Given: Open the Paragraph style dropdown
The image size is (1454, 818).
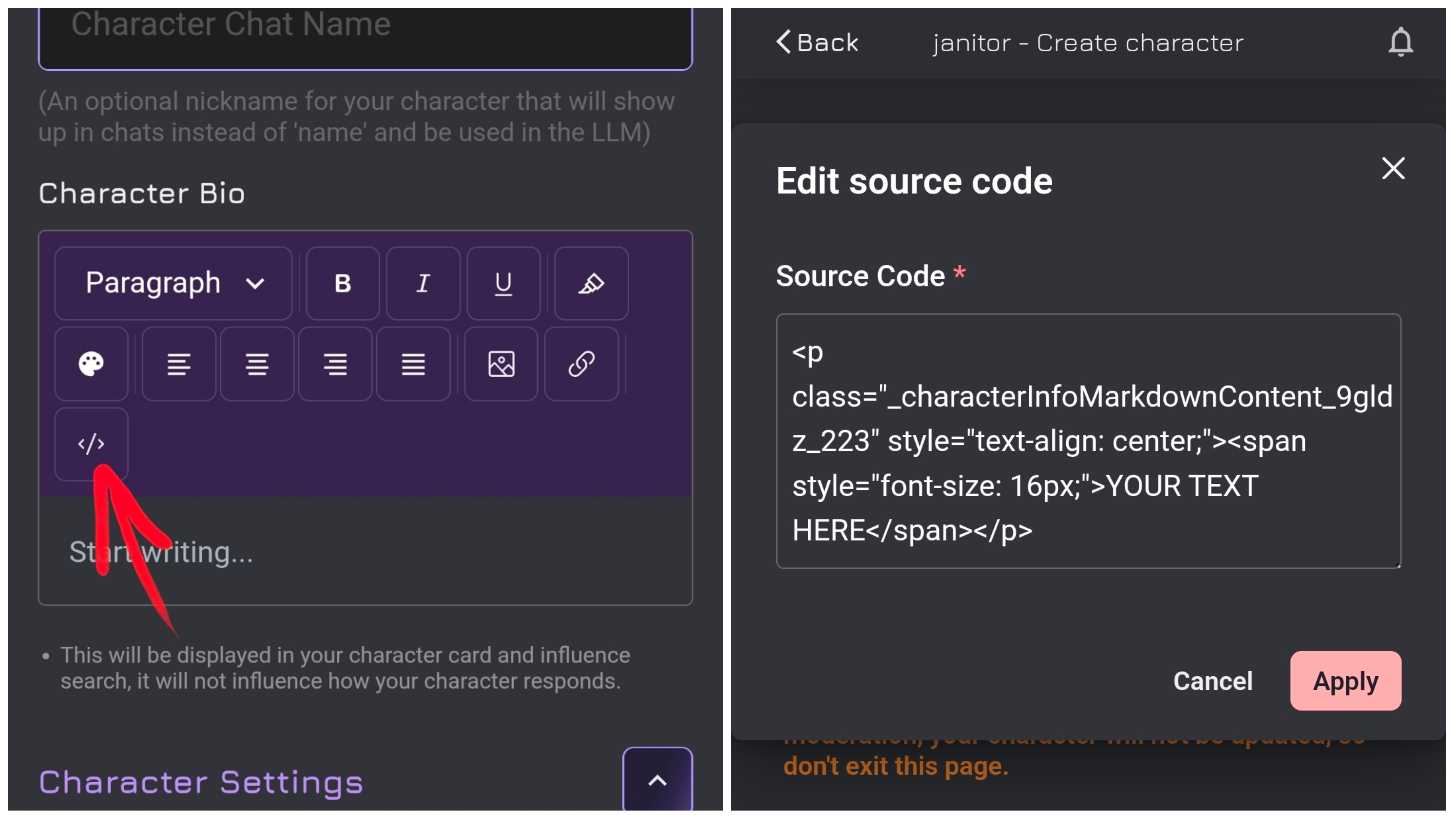Looking at the screenshot, I should point(173,283).
